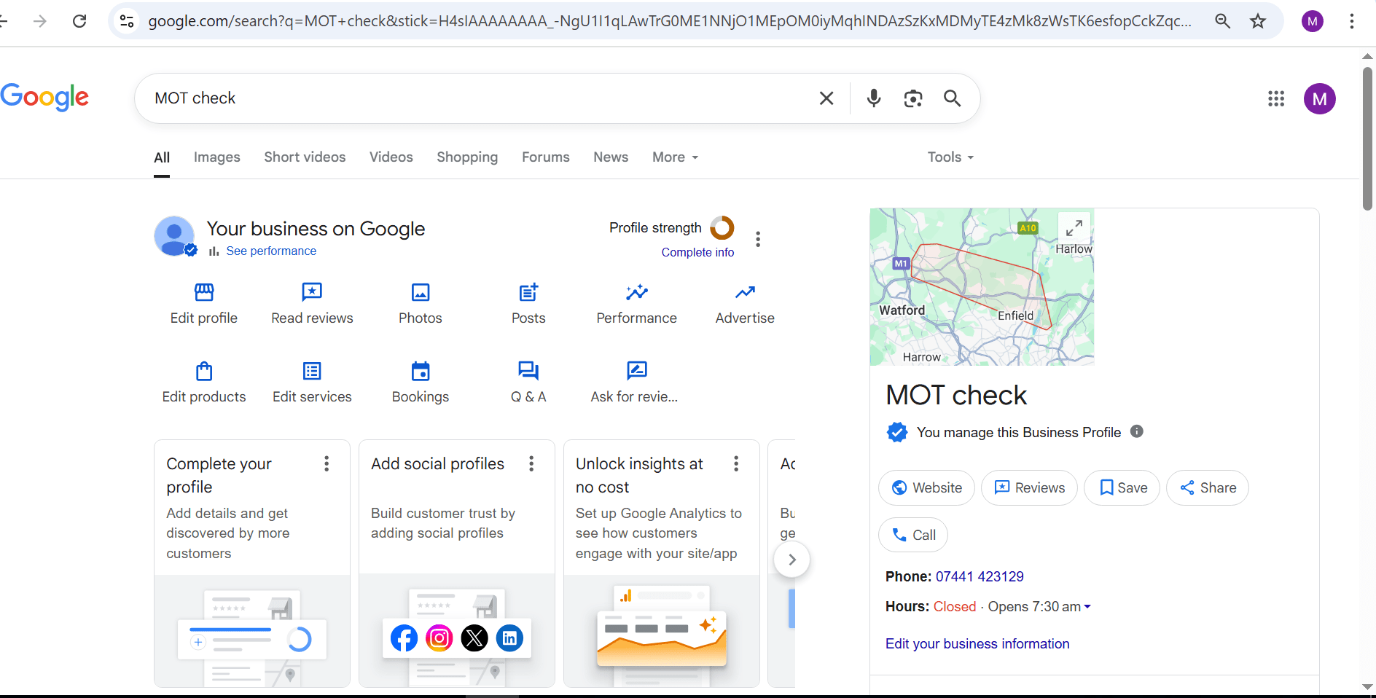Image resolution: width=1376 pixels, height=698 pixels.
Task: Open Unlock insights at no cost card
Action: pyautogui.click(x=662, y=563)
